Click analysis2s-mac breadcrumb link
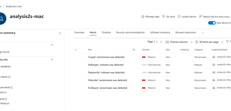Viewport: 231px width, 111px height. point(14,6)
